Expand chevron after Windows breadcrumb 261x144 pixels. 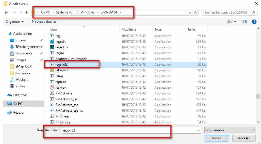pos(97,12)
